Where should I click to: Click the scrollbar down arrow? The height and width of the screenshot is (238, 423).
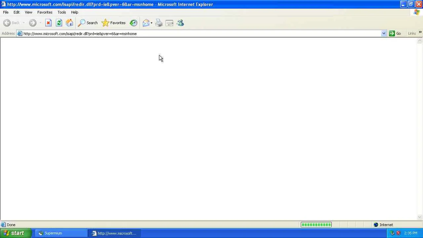point(420,217)
